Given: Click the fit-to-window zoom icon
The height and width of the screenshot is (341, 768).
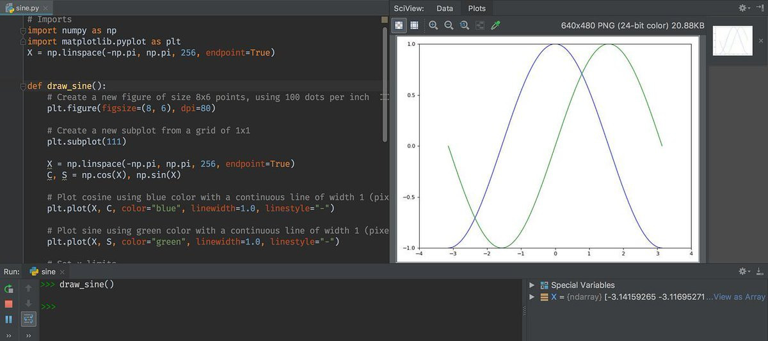Looking at the screenshot, I should pos(479,26).
